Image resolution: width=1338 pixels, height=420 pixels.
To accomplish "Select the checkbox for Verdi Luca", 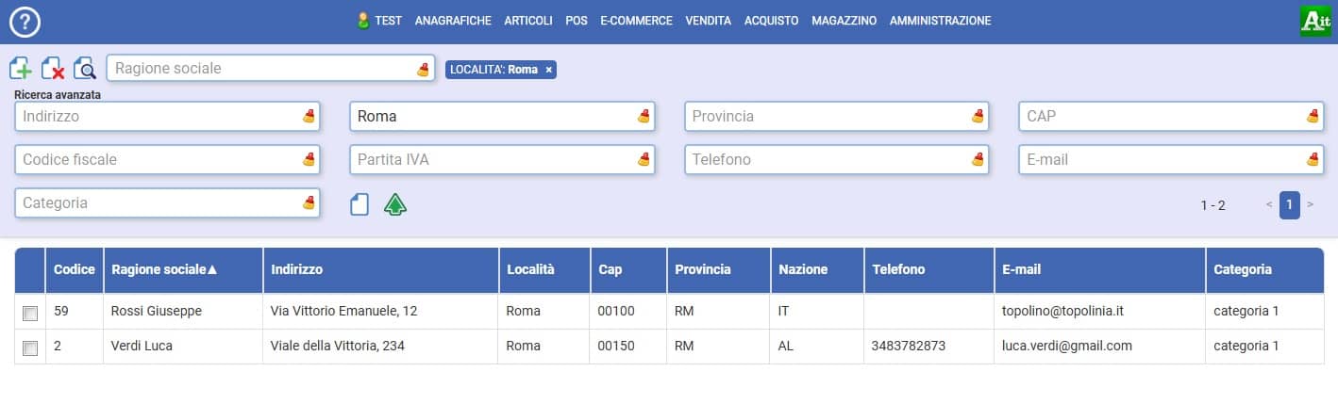I will pyautogui.click(x=30, y=347).
